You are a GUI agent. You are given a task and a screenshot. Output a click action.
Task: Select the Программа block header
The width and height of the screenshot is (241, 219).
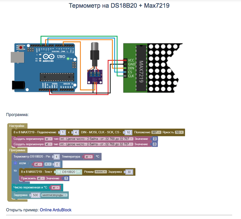(x=17, y=150)
